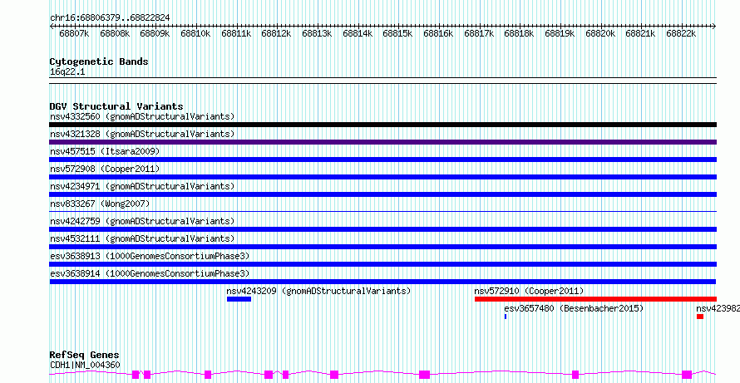Viewport: 740px width, 383px height.
Task: Open the variant label nsv4332560
Action: [142, 116]
